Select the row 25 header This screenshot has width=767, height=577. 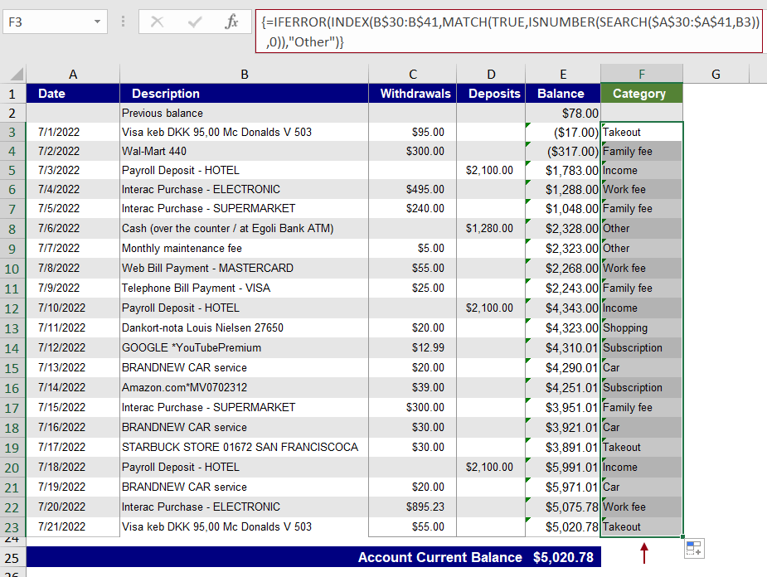pos(13,557)
